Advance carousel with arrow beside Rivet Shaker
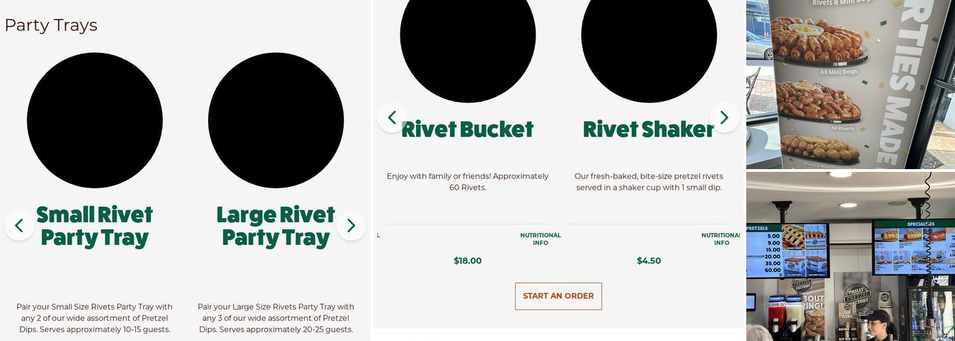 pos(724,117)
